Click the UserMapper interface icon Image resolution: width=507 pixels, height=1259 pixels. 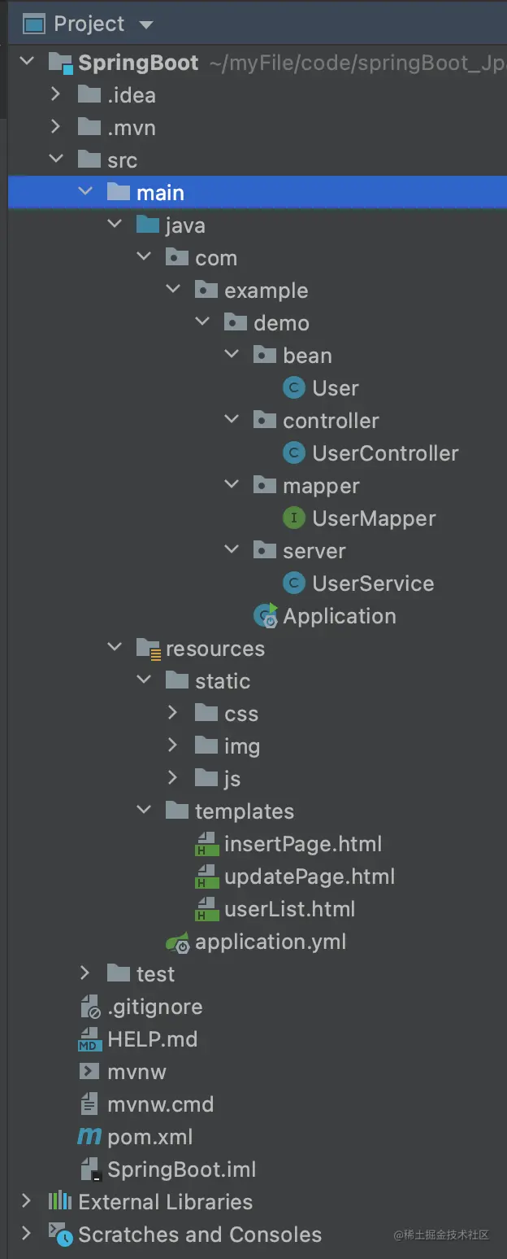click(x=293, y=518)
